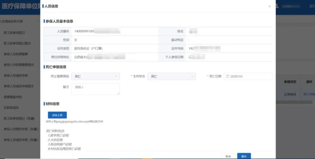Viewport: 315px width, 159px height.
Task: Click the user avatar icon in header
Action: coord(277,6)
